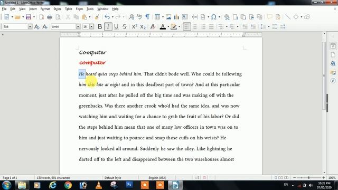Open the Format menu
338x190 pixels.
point(45,9)
